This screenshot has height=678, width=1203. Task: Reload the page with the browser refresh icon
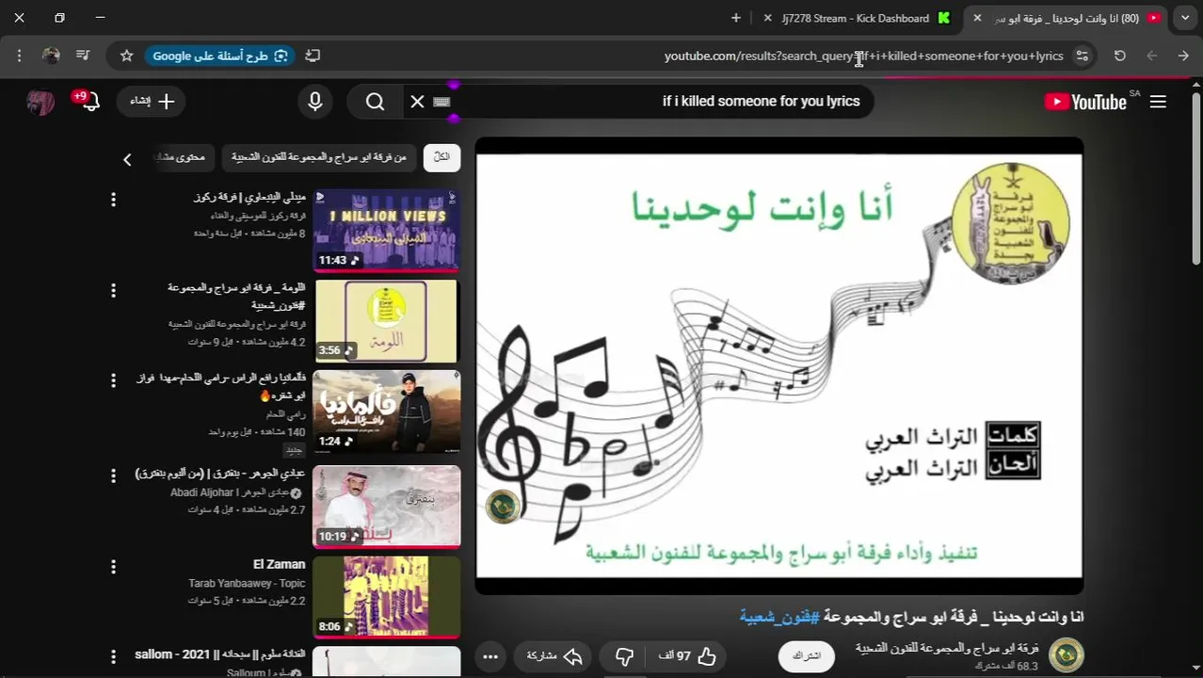1119,56
